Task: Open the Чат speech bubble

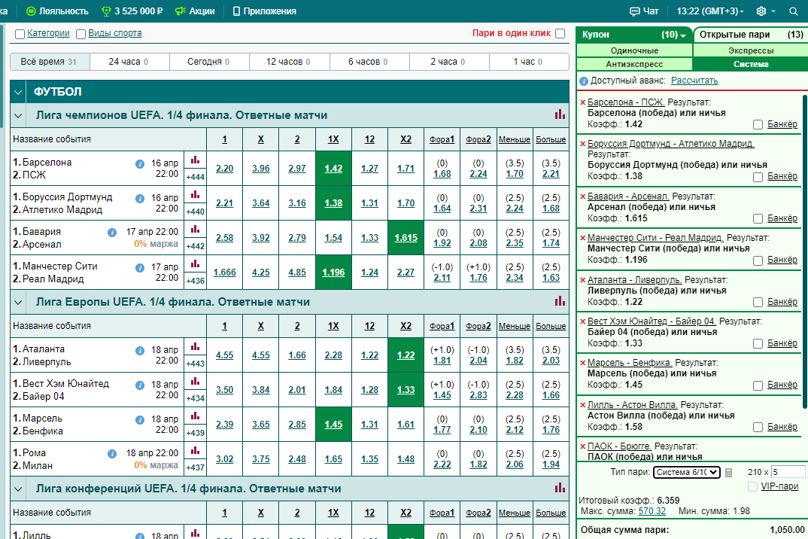Action: click(x=644, y=11)
